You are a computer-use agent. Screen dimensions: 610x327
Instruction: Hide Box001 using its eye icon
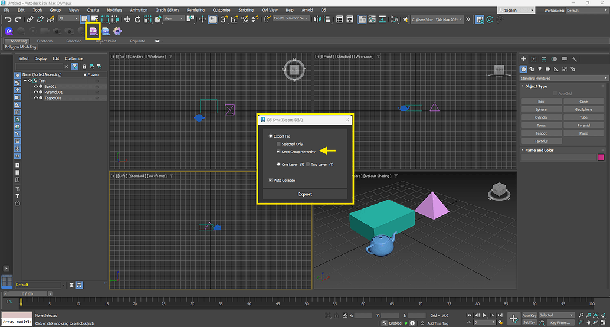35,86
